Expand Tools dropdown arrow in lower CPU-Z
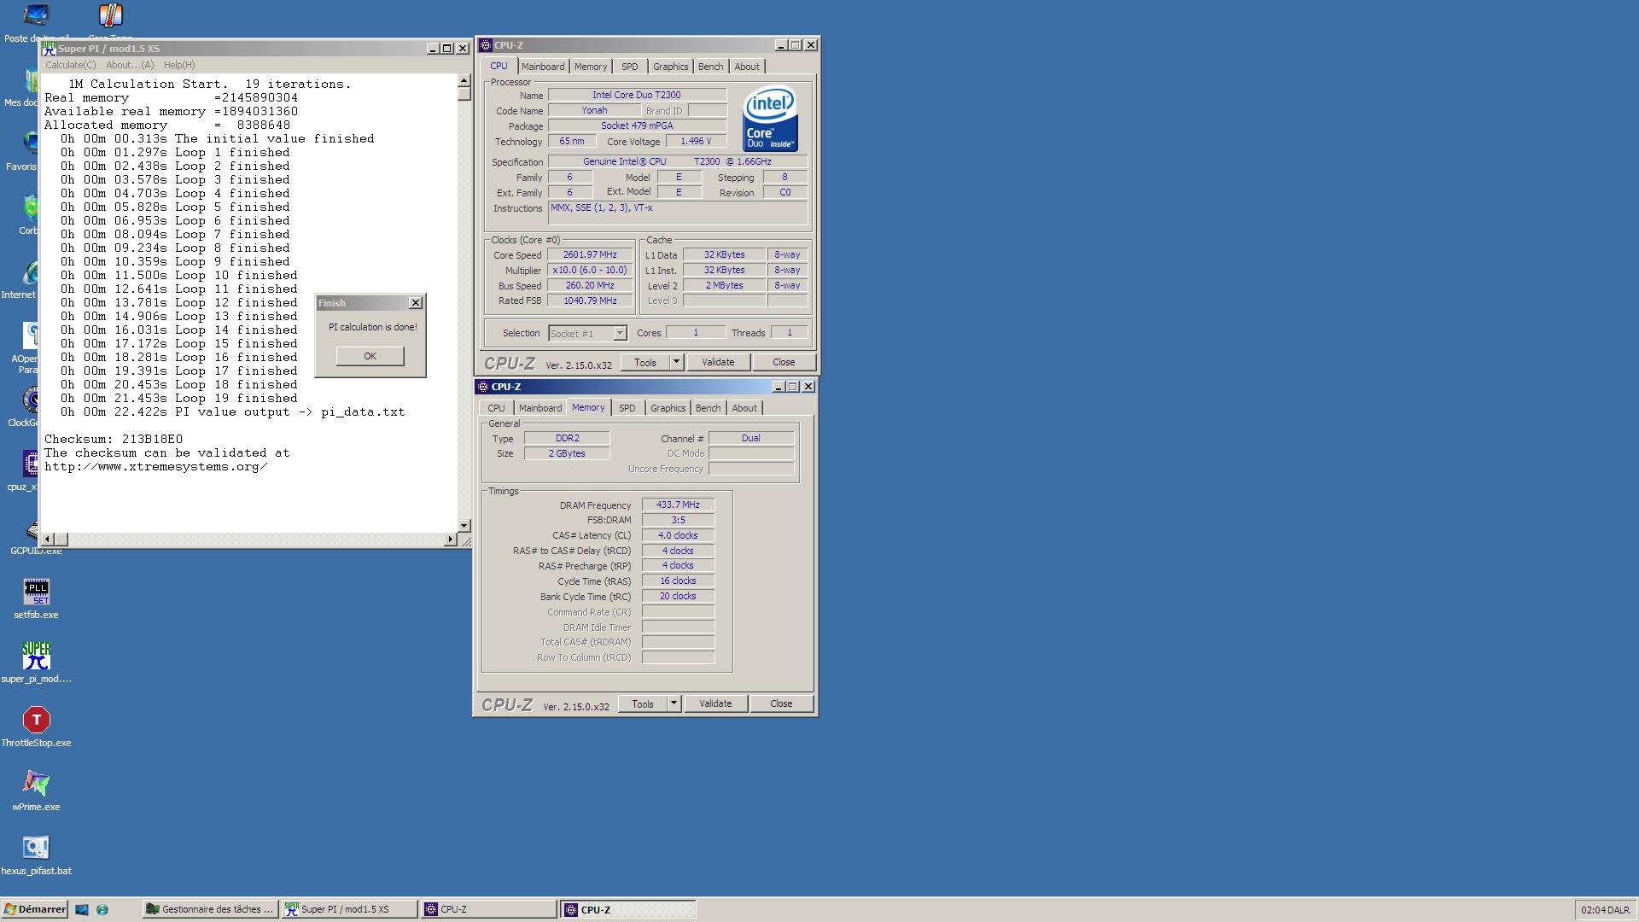 click(674, 703)
